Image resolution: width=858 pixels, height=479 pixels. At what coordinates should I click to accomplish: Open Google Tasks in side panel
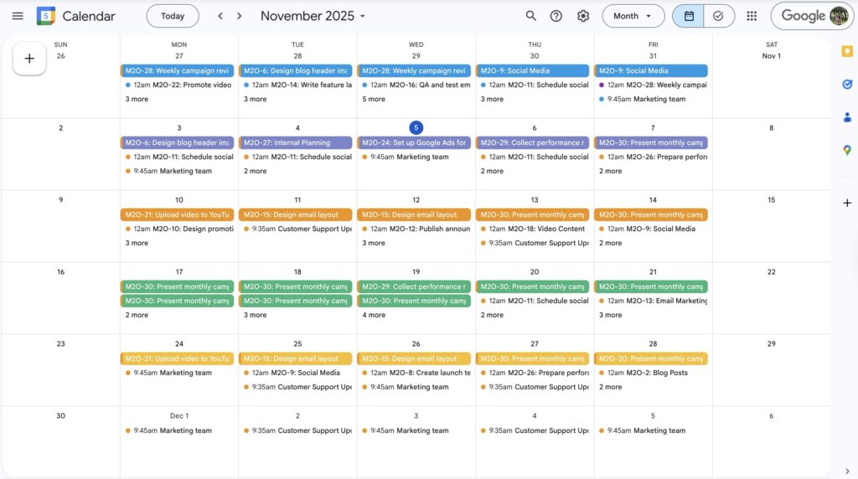pos(847,85)
